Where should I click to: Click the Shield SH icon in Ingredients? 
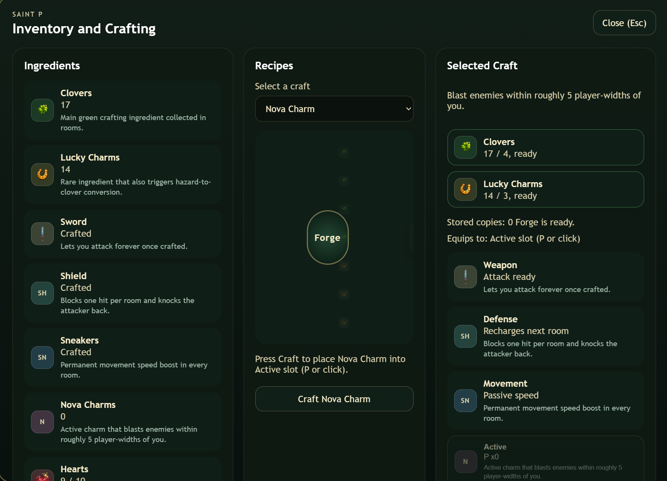click(x=42, y=293)
